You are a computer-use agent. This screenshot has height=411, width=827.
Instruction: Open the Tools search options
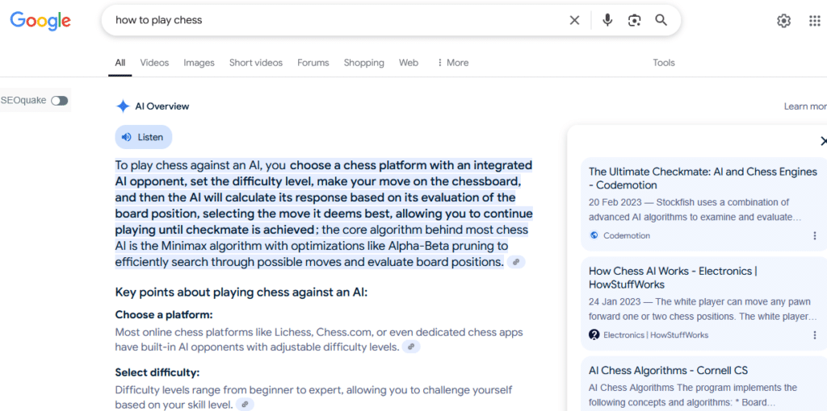pyautogui.click(x=664, y=63)
